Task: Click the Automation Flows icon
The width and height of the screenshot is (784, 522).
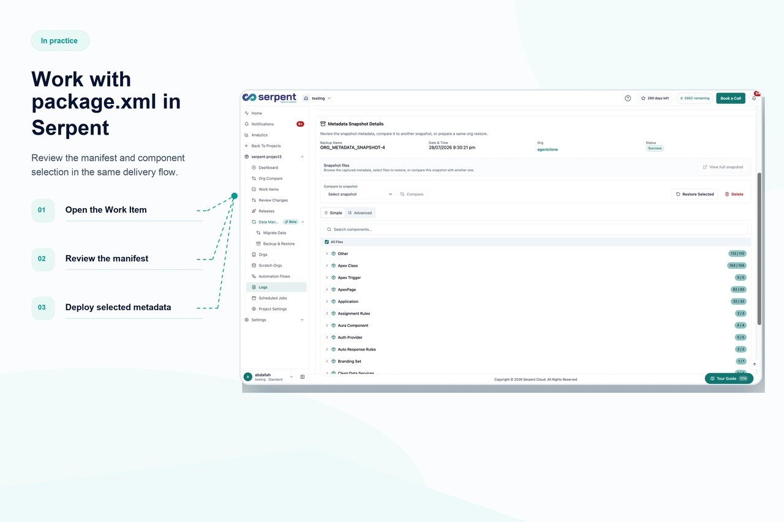Action: [x=254, y=277]
